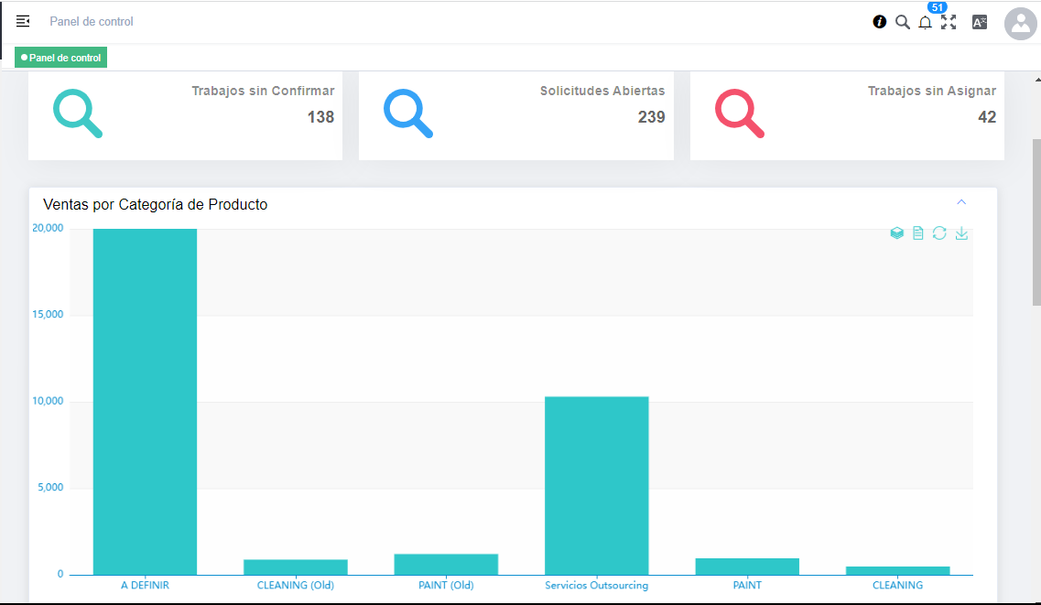The width and height of the screenshot is (1041, 605).
Task: Show the chart data view document icon
Action: pyautogui.click(x=918, y=233)
